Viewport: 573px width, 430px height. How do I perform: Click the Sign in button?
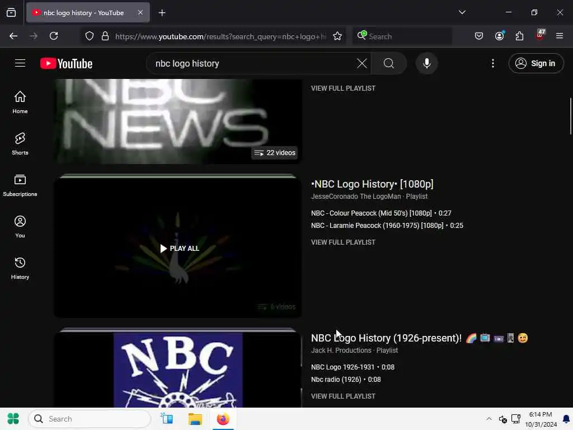pyautogui.click(x=536, y=63)
